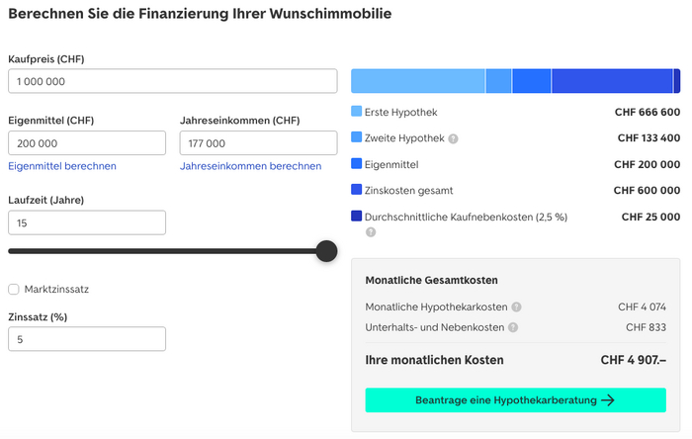Click the Zinskosten gesamt legend swatch
The height and width of the screenshot is (439, 692).
tap(357, 190)
